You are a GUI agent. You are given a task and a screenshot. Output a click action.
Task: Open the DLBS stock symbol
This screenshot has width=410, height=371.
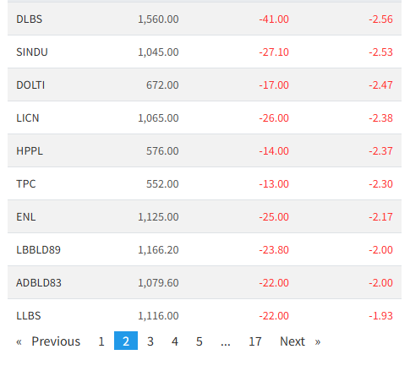30,19
